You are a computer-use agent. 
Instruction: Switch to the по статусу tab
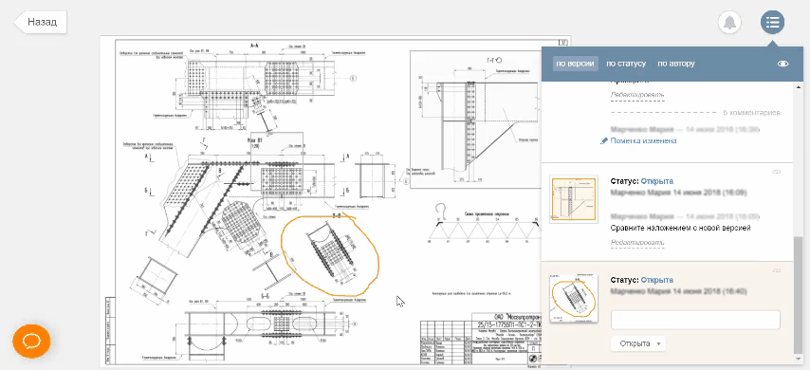[626, 64]
